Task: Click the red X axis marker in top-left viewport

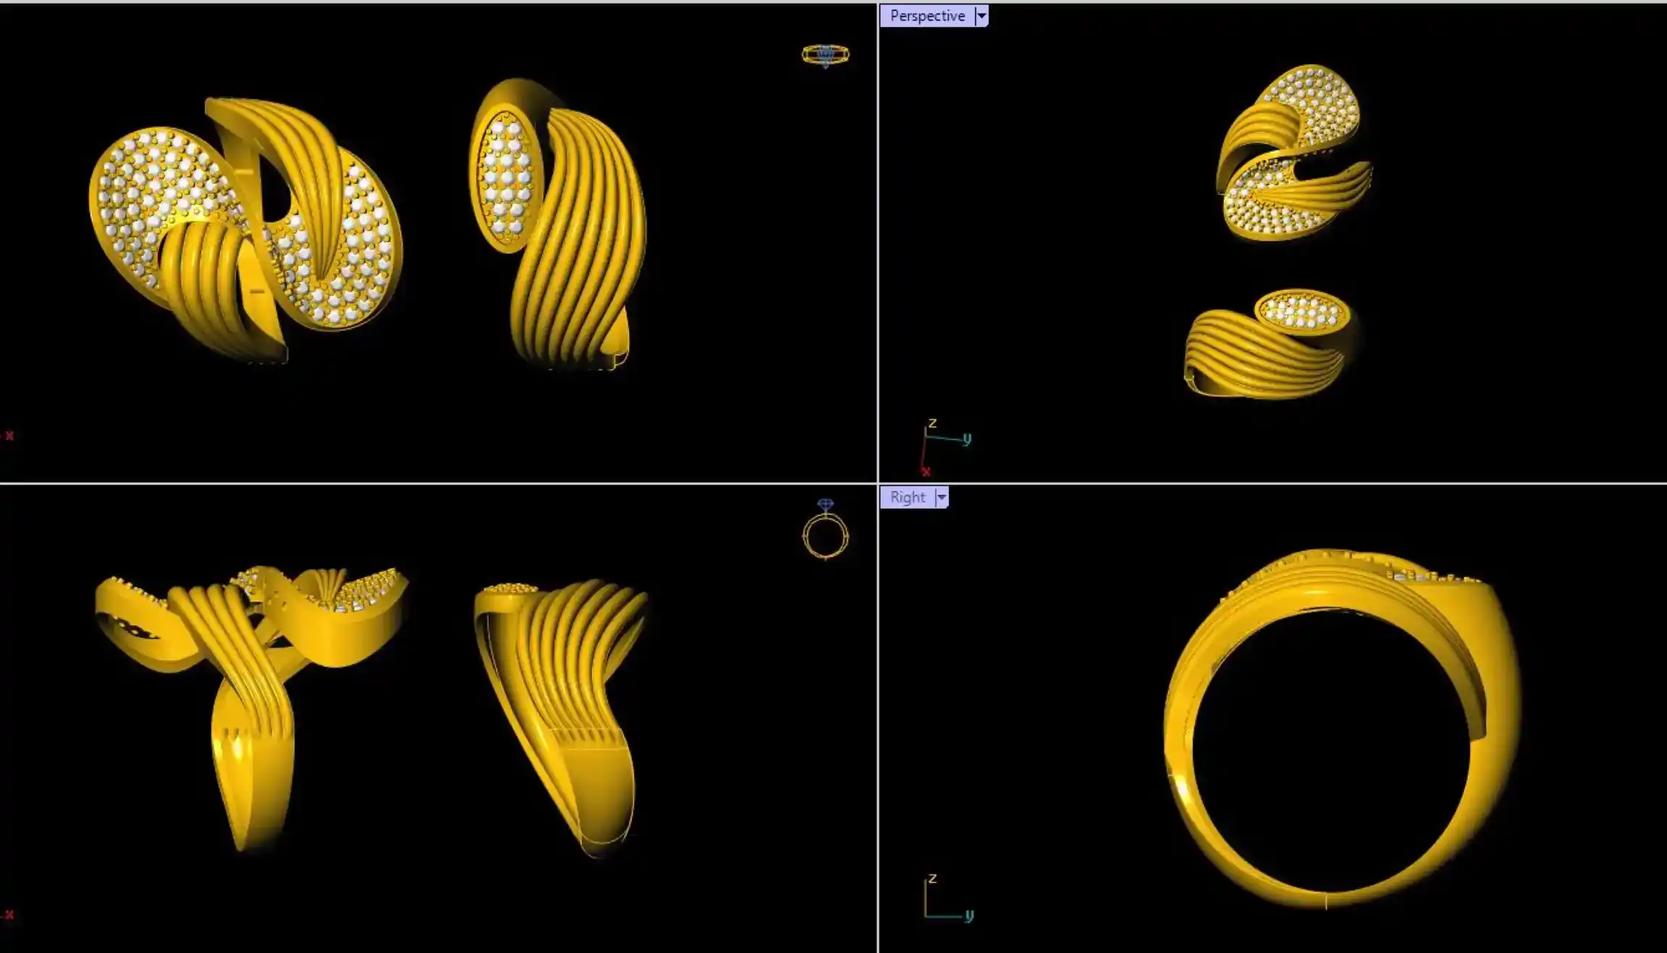Action: [9, 436]
